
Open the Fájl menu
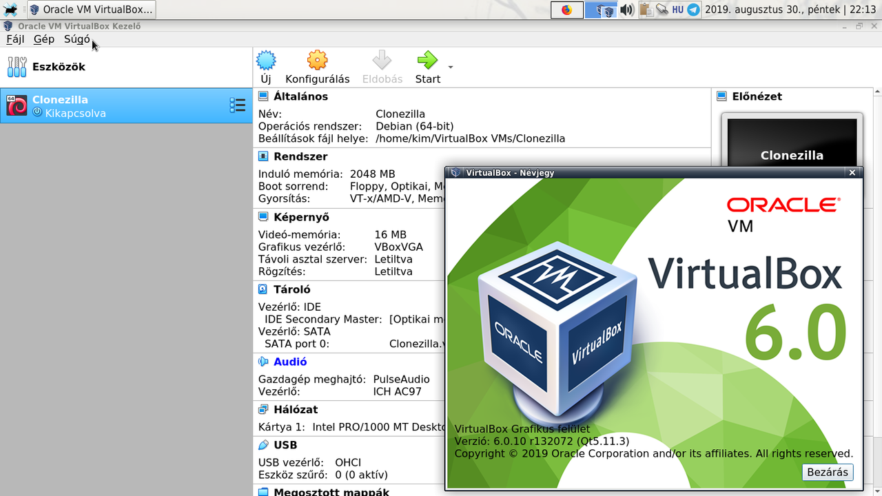(x=15, y=39)
